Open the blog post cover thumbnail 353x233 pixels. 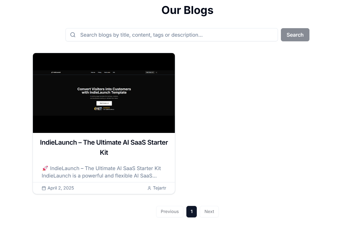click(104, 93)
